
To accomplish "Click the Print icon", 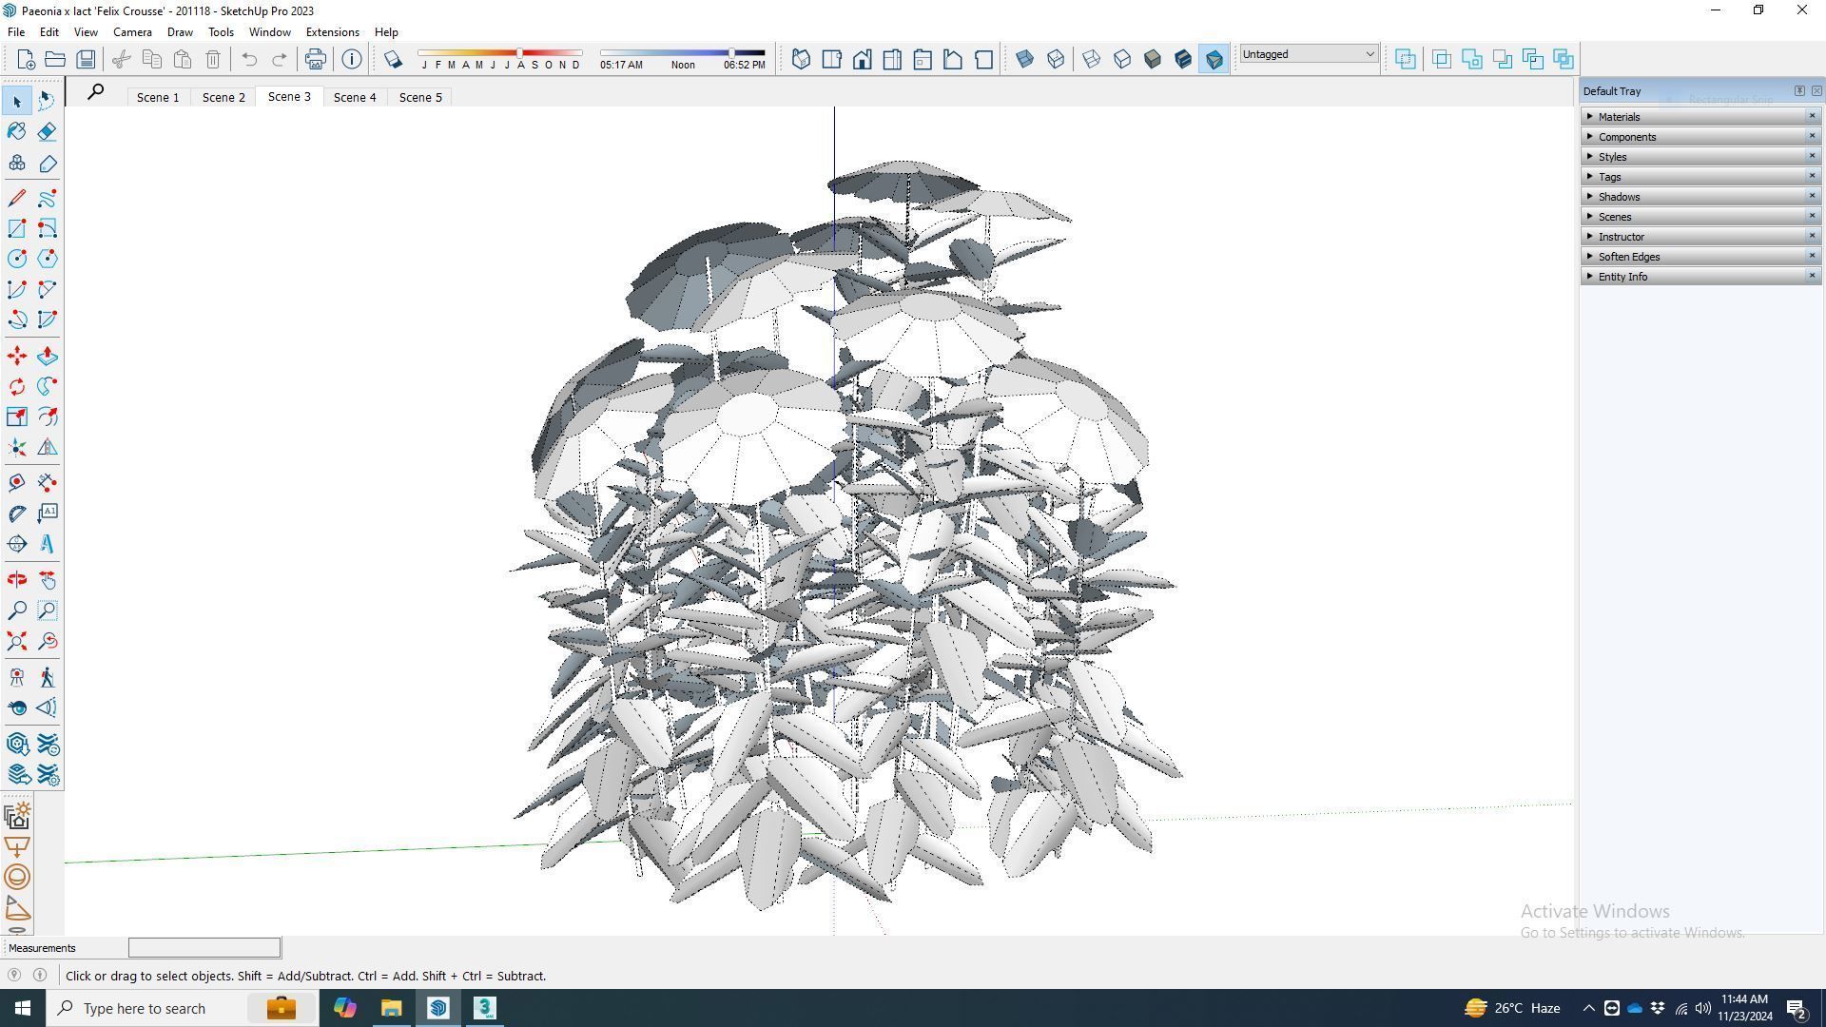I will coord(315,59).
